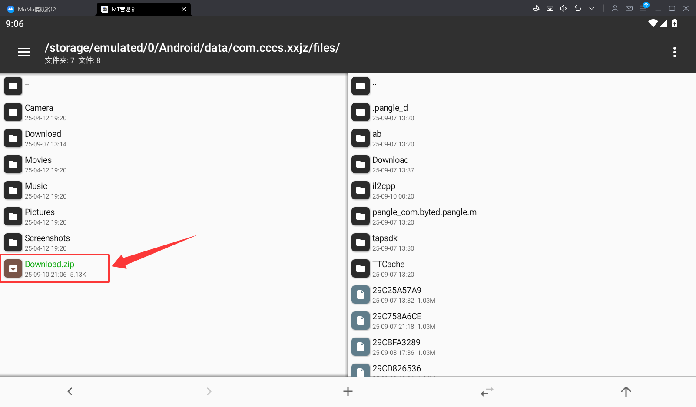696x407 pixels.
Task: Expand the MuMu toolbar dropdown chevron
Action: point(592,8)
